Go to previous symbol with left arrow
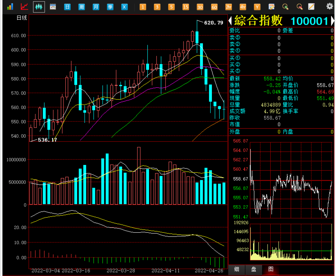Image resolution: width=336 pixels, height=276 pixels. click(230, 21)
